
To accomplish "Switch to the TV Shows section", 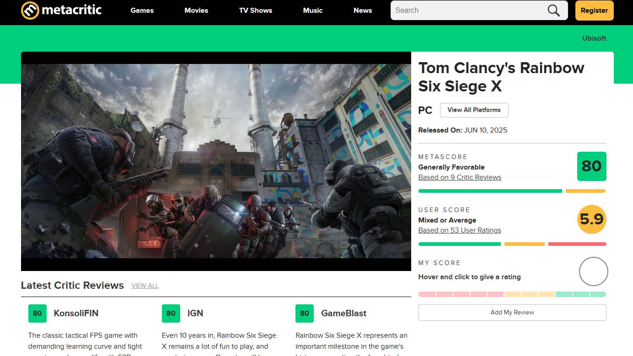I will [x=255, y=10].
